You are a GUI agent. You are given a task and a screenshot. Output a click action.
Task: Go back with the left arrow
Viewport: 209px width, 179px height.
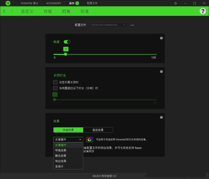click(x=4, y=11)
